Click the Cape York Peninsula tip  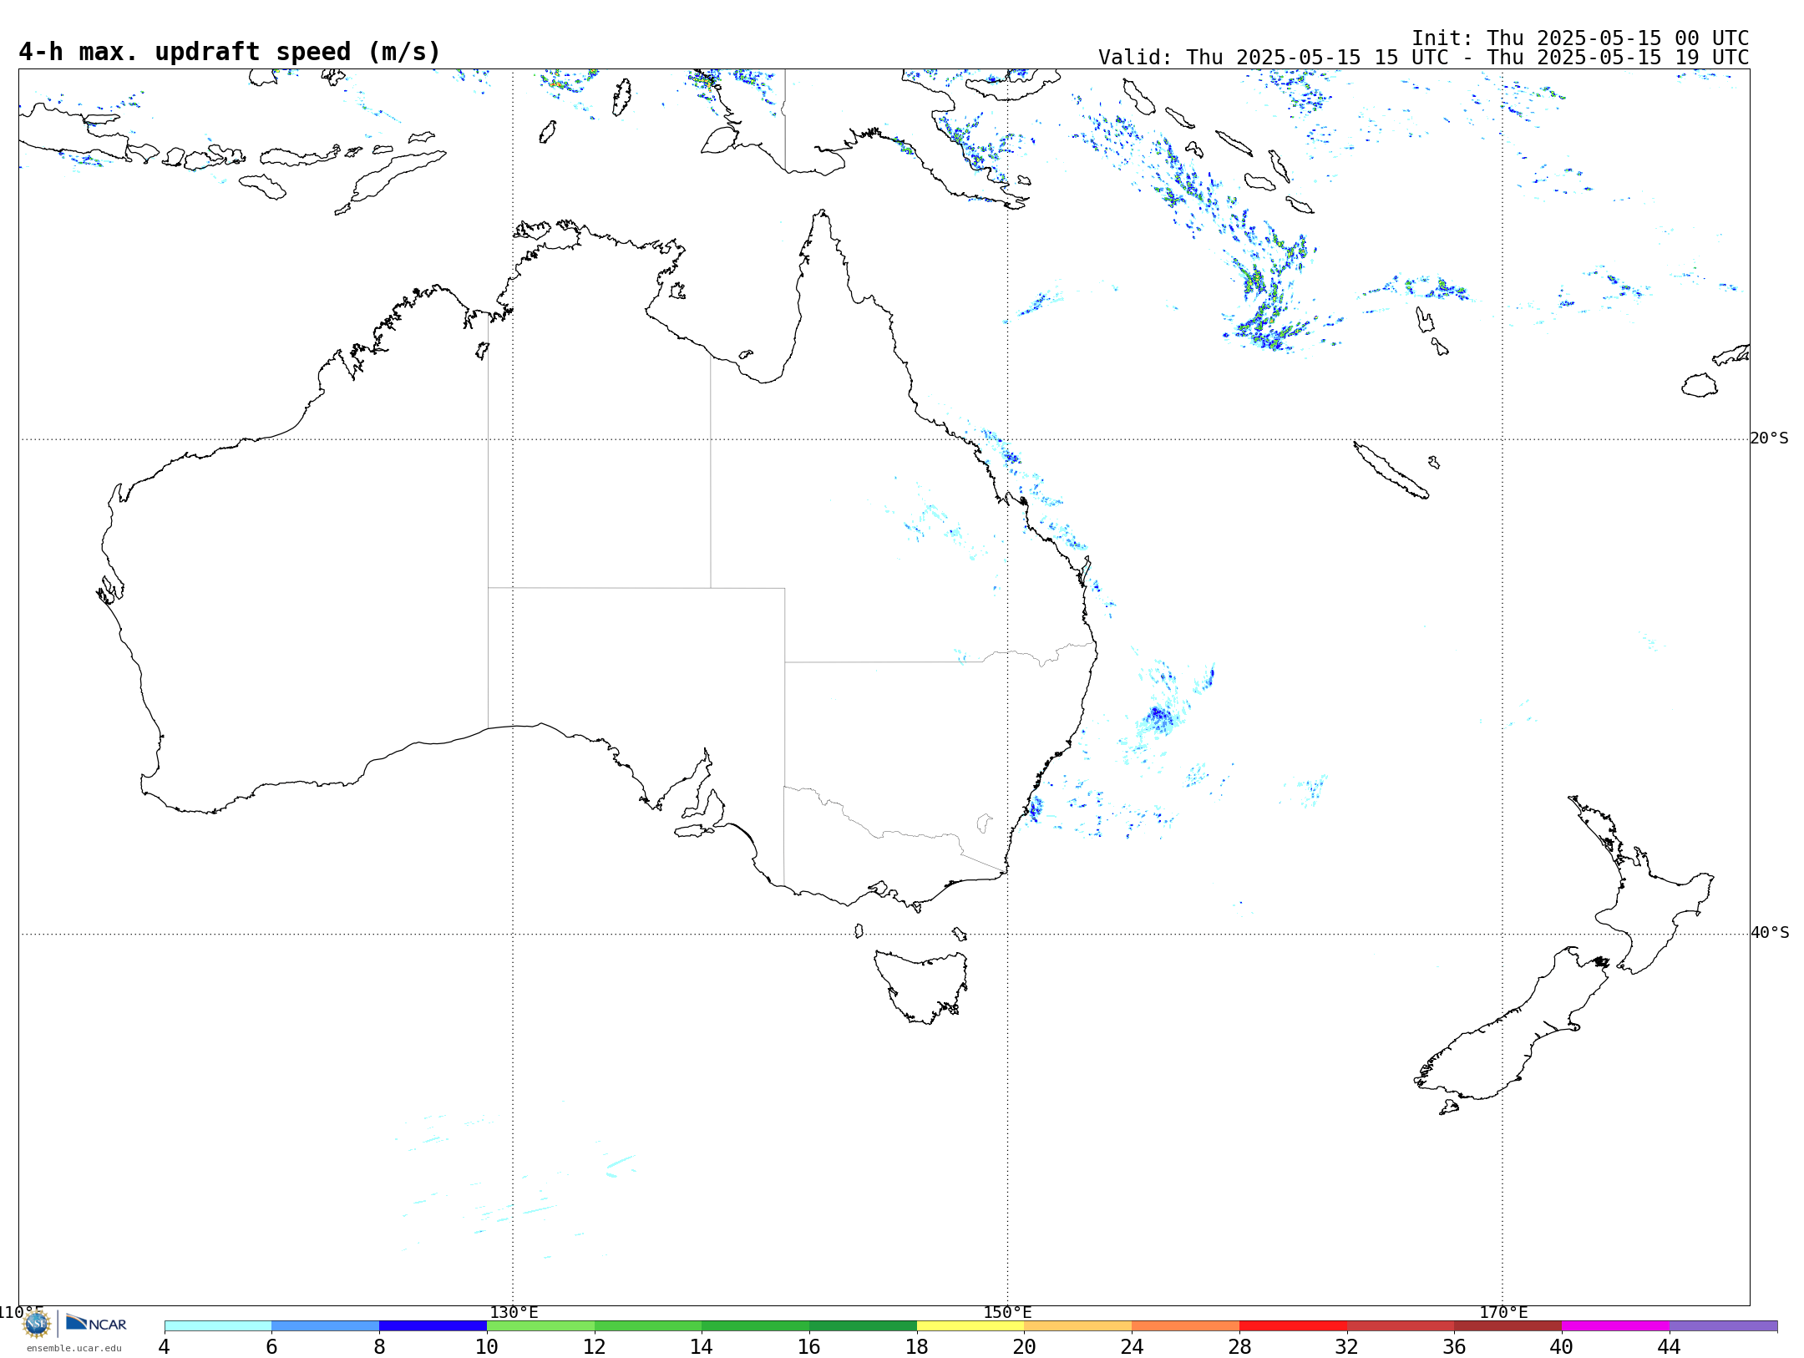tap(822, 214)
